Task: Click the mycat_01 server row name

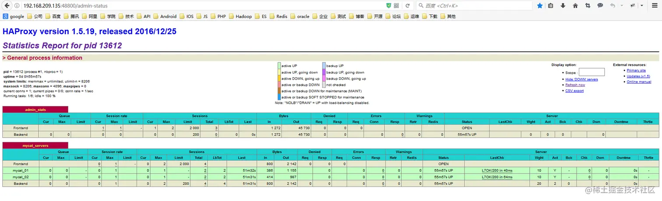Action: [x=21, y=170]
